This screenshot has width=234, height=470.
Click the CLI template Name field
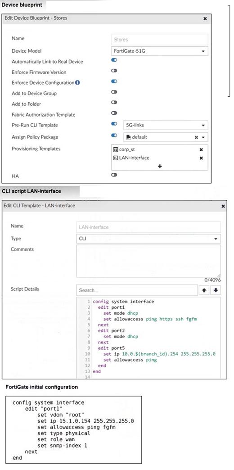click(x=148, y=227)
